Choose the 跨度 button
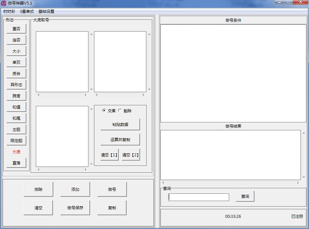This screenshot has width=309, height=229. 16,96
